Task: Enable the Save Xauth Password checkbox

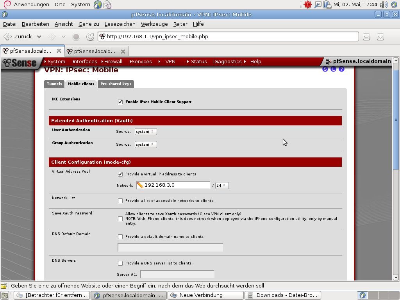Action: pyautogui.click(x=120, y=219)
